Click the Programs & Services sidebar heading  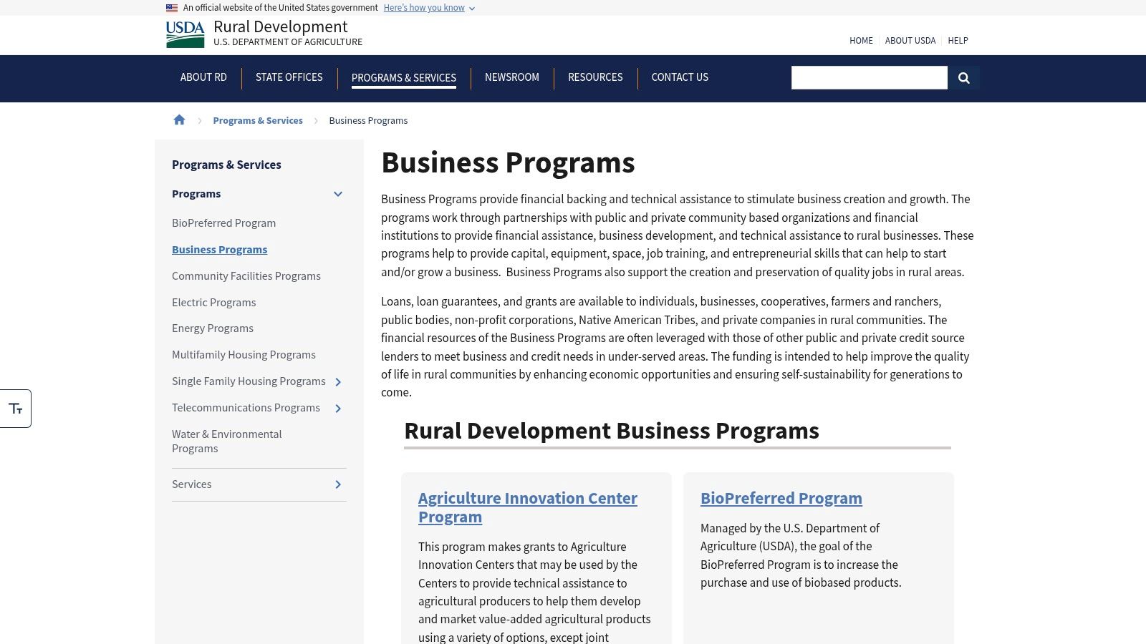226,165
